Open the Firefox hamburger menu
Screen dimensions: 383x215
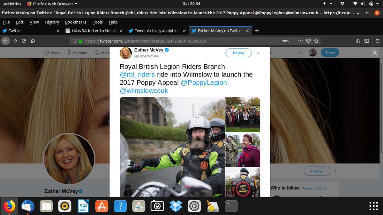pyautogui.click(x=377, y=41)
